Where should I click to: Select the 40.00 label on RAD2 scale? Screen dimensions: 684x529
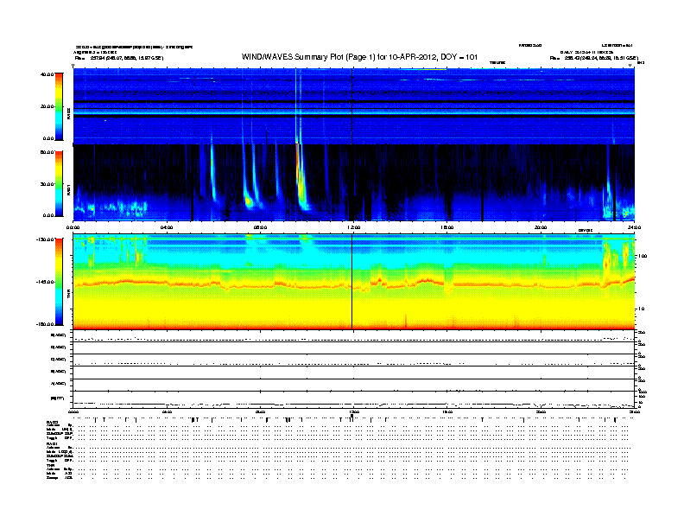47,74
